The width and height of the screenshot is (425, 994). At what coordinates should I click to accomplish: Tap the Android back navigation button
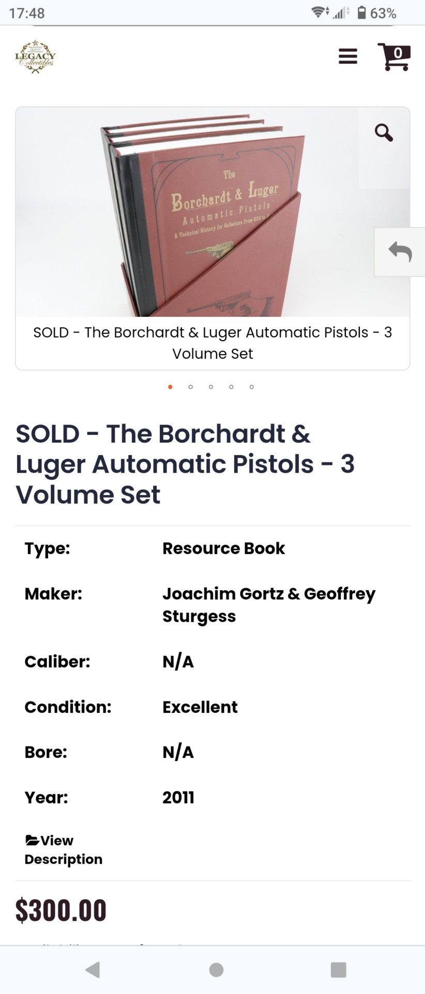click(x=93, y=970)
